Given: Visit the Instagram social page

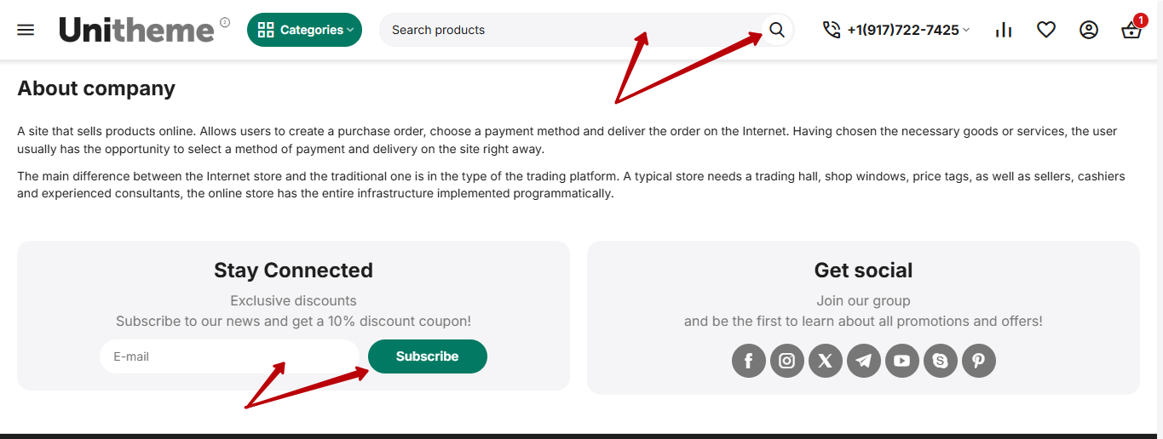Looking at the screenshot, I should (787, 361).
